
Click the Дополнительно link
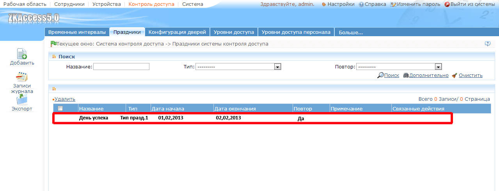(x=429, y=75)
